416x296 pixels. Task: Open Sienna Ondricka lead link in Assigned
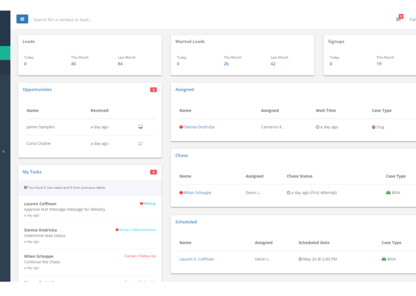(199, 127)
